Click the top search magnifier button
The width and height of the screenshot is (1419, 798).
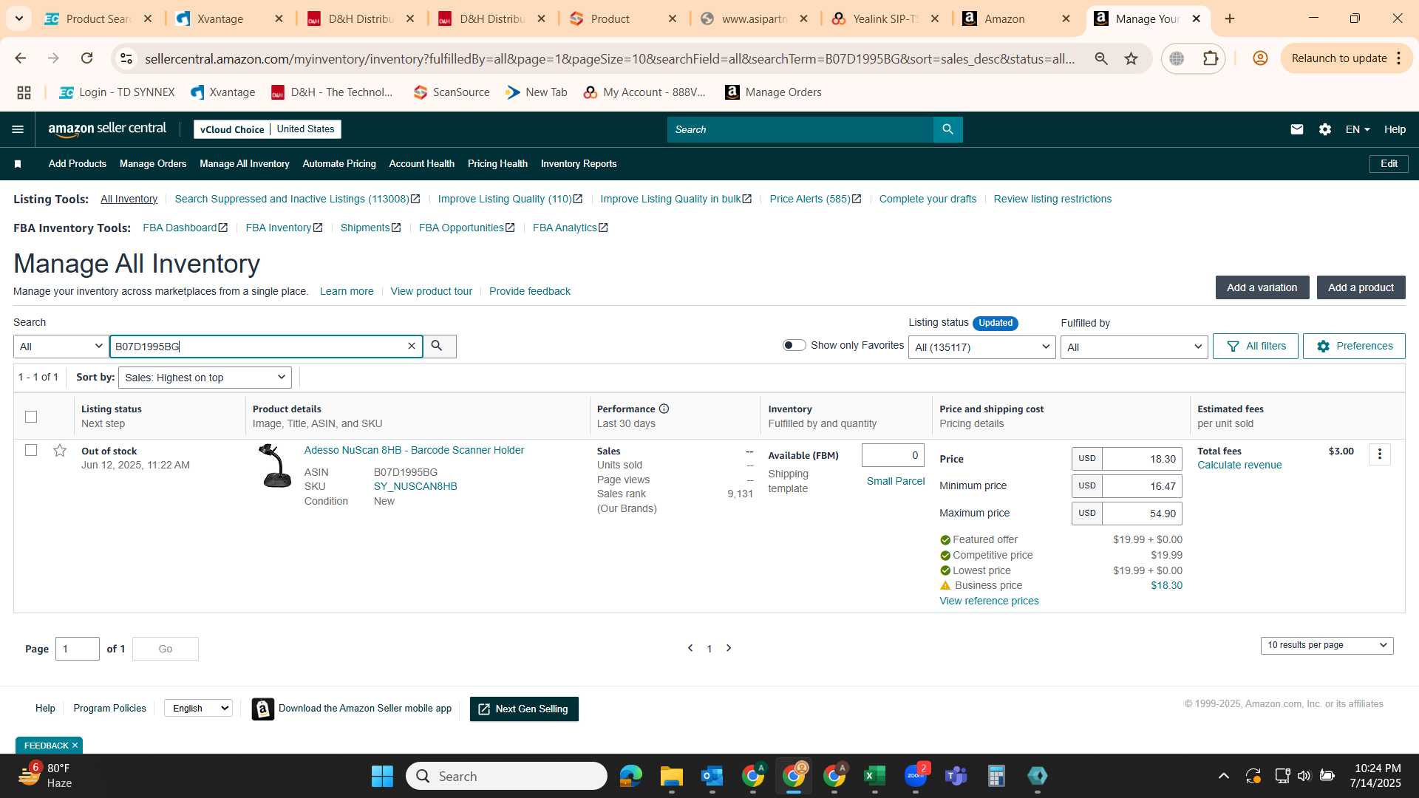click(947, 129)
